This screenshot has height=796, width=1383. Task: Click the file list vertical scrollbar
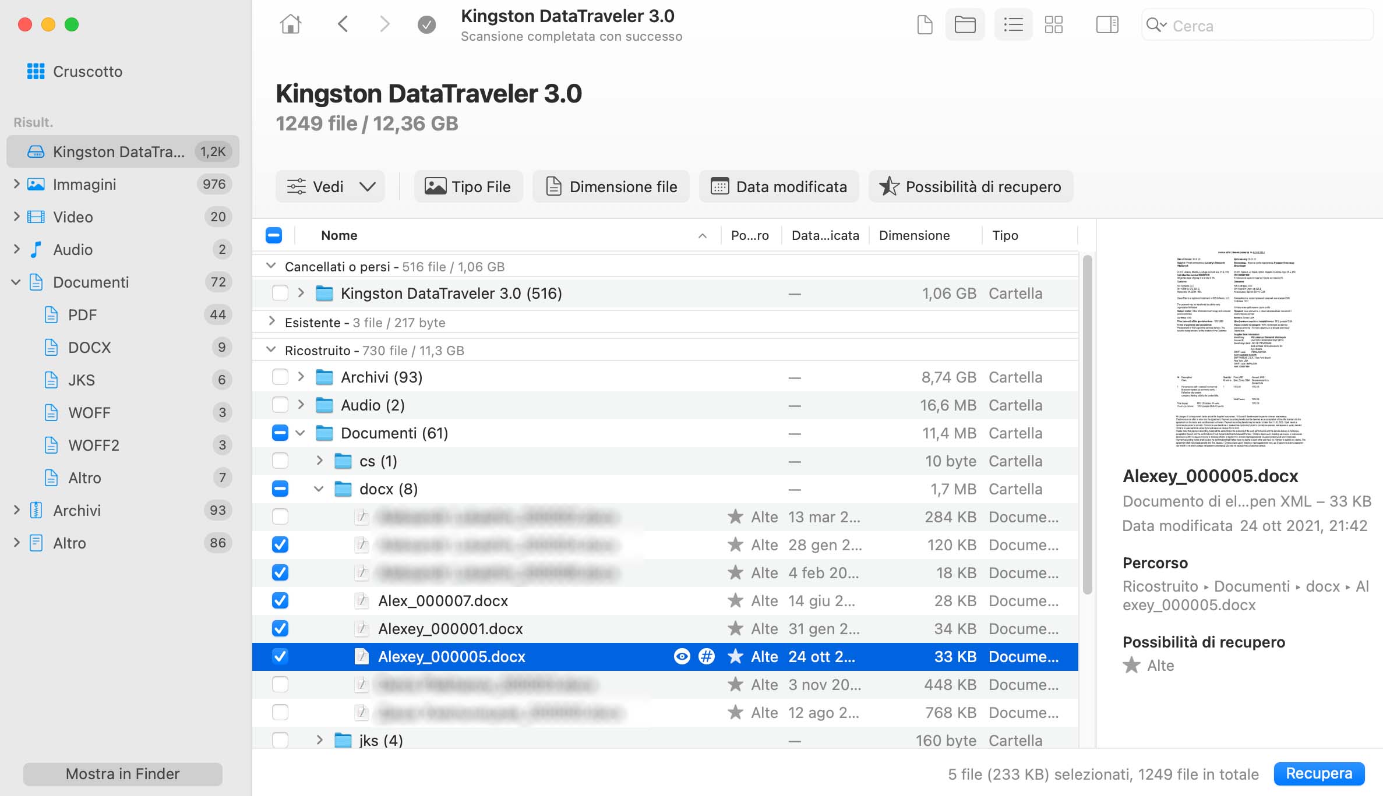[x=1087, y=425]
